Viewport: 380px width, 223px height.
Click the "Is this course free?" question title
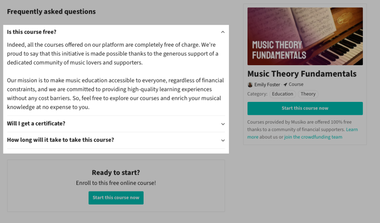point(32,32)
